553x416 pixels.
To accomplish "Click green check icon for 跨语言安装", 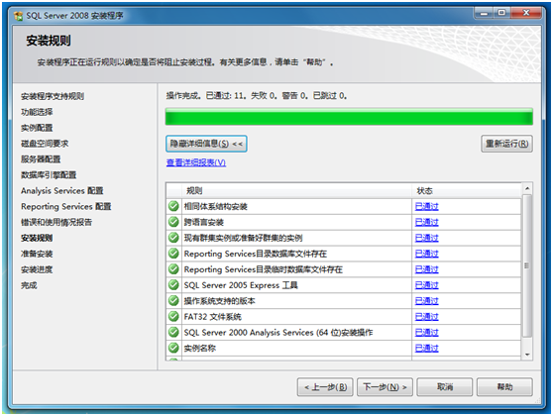I will 173,222.
